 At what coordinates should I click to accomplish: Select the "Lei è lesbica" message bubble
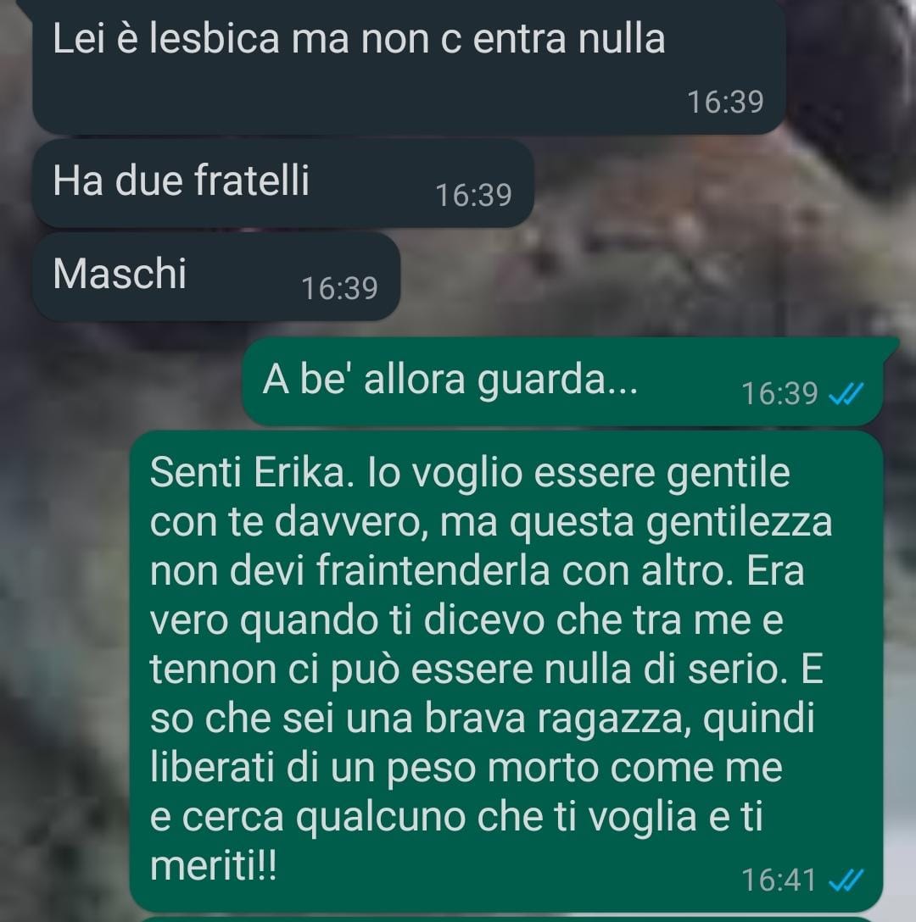pos(409,66)
